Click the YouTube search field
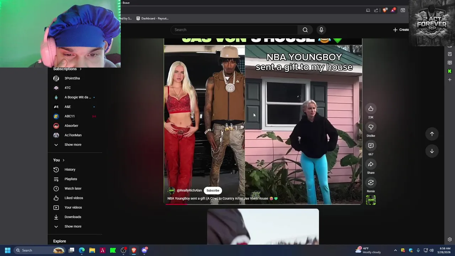The image size is (455, 256). tap(234, 30)
